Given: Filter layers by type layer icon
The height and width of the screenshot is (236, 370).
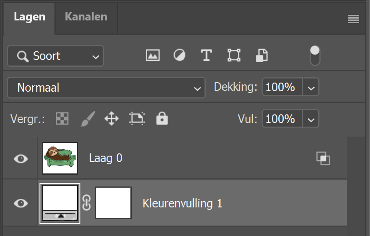Looking at the screenshot, I should pyautogui.click(x=207, y=56).
